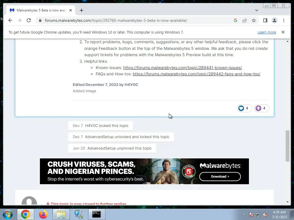Click the Download button in the ad banner
294x220 pixels.
coord(220,176)
